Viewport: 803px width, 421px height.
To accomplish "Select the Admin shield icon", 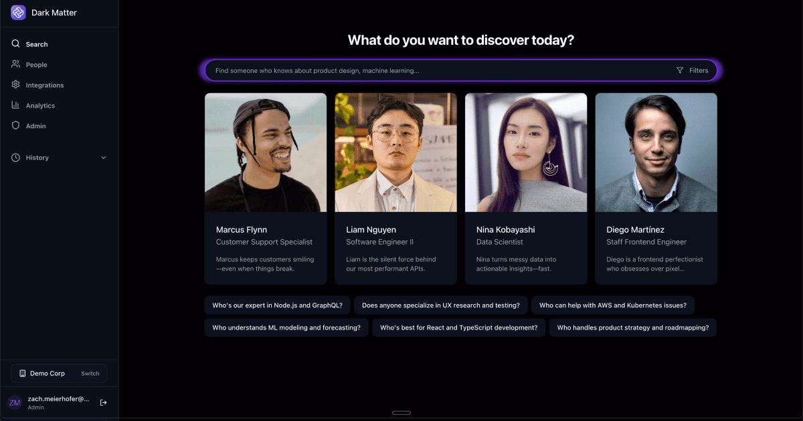I will point(15,126).
